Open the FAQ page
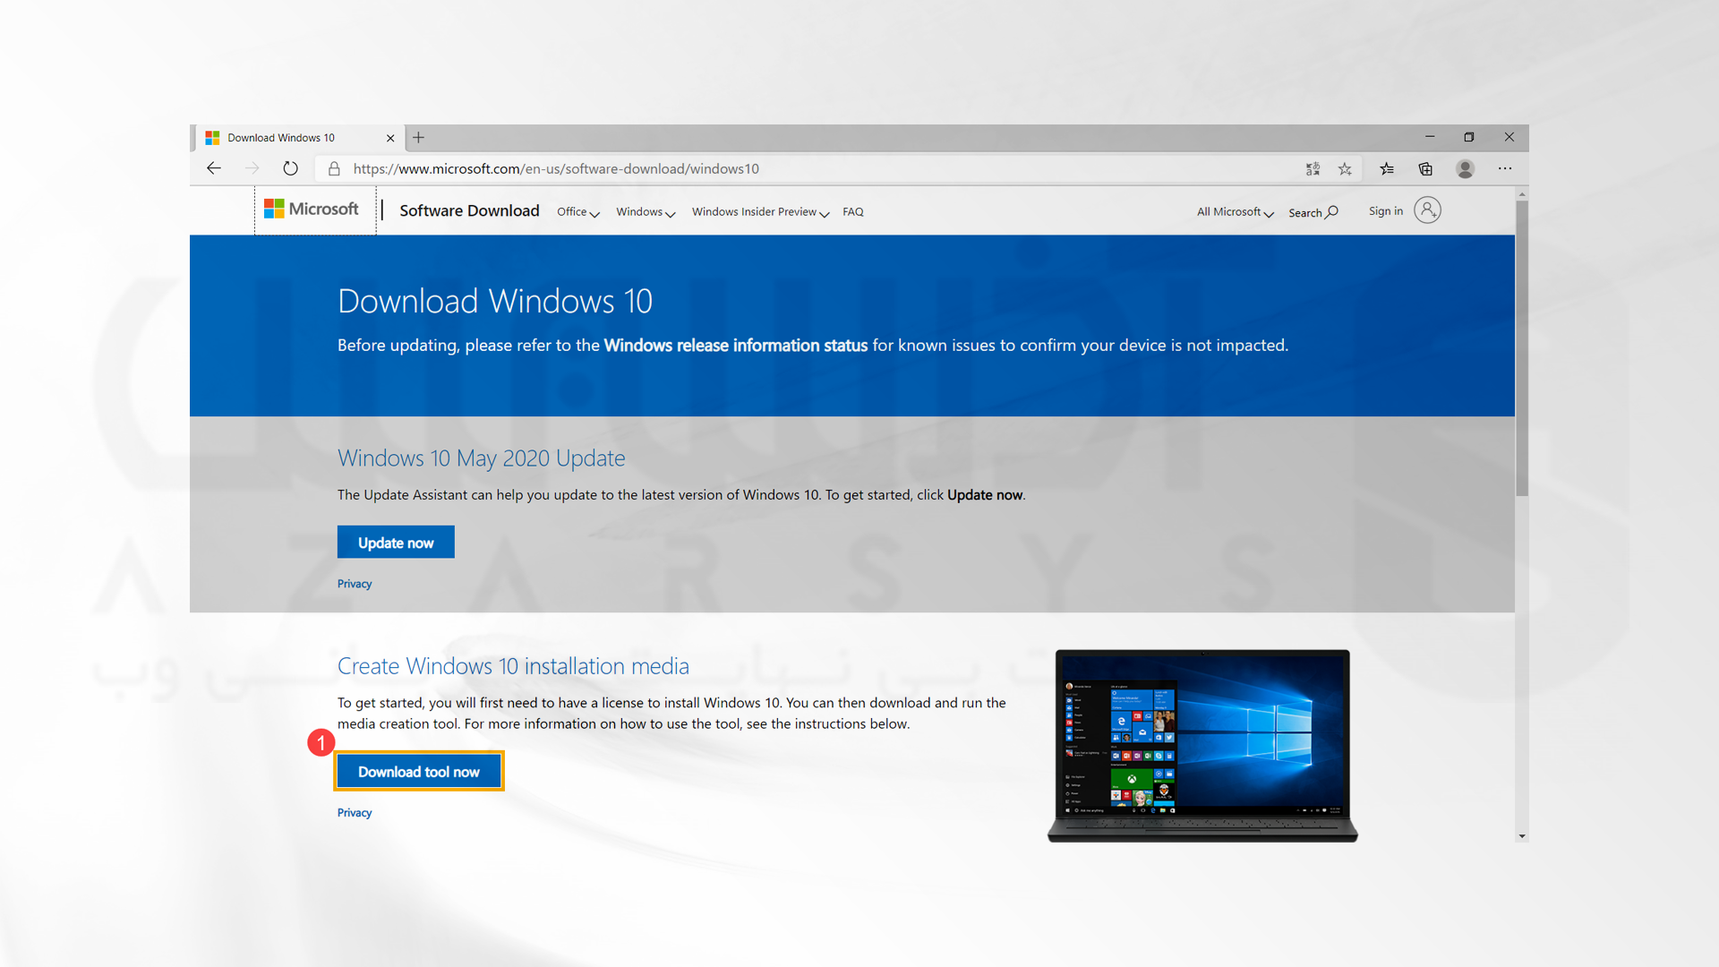Image resolution: width=1719 pixels, height=967 pixels. [852, 212]
